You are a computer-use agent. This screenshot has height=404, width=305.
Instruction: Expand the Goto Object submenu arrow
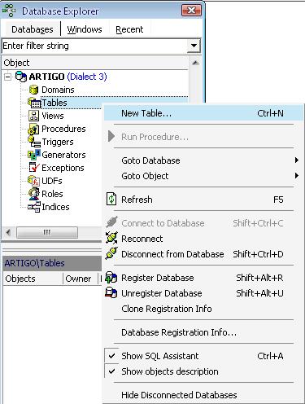point(297,176)
